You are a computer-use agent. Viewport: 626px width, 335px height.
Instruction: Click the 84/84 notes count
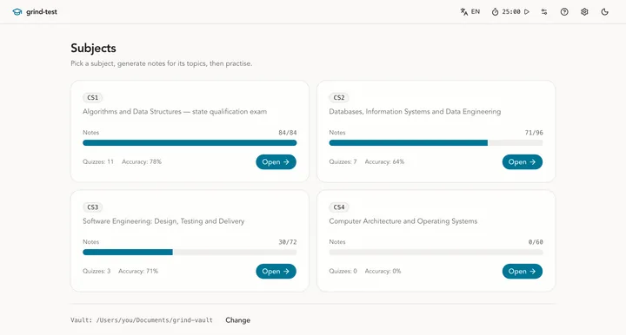(x=288, y=133)
